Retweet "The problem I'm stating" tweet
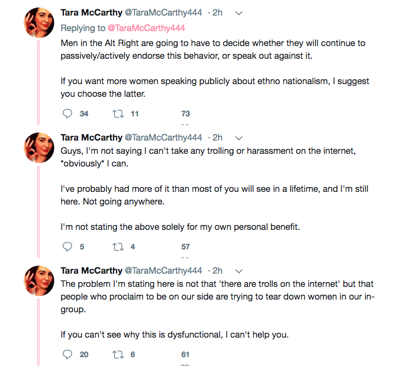This screenshot has height=367, width=402. tap(118, 354)
